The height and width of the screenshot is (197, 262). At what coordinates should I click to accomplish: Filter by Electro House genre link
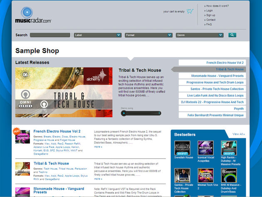tap(77, 137)
